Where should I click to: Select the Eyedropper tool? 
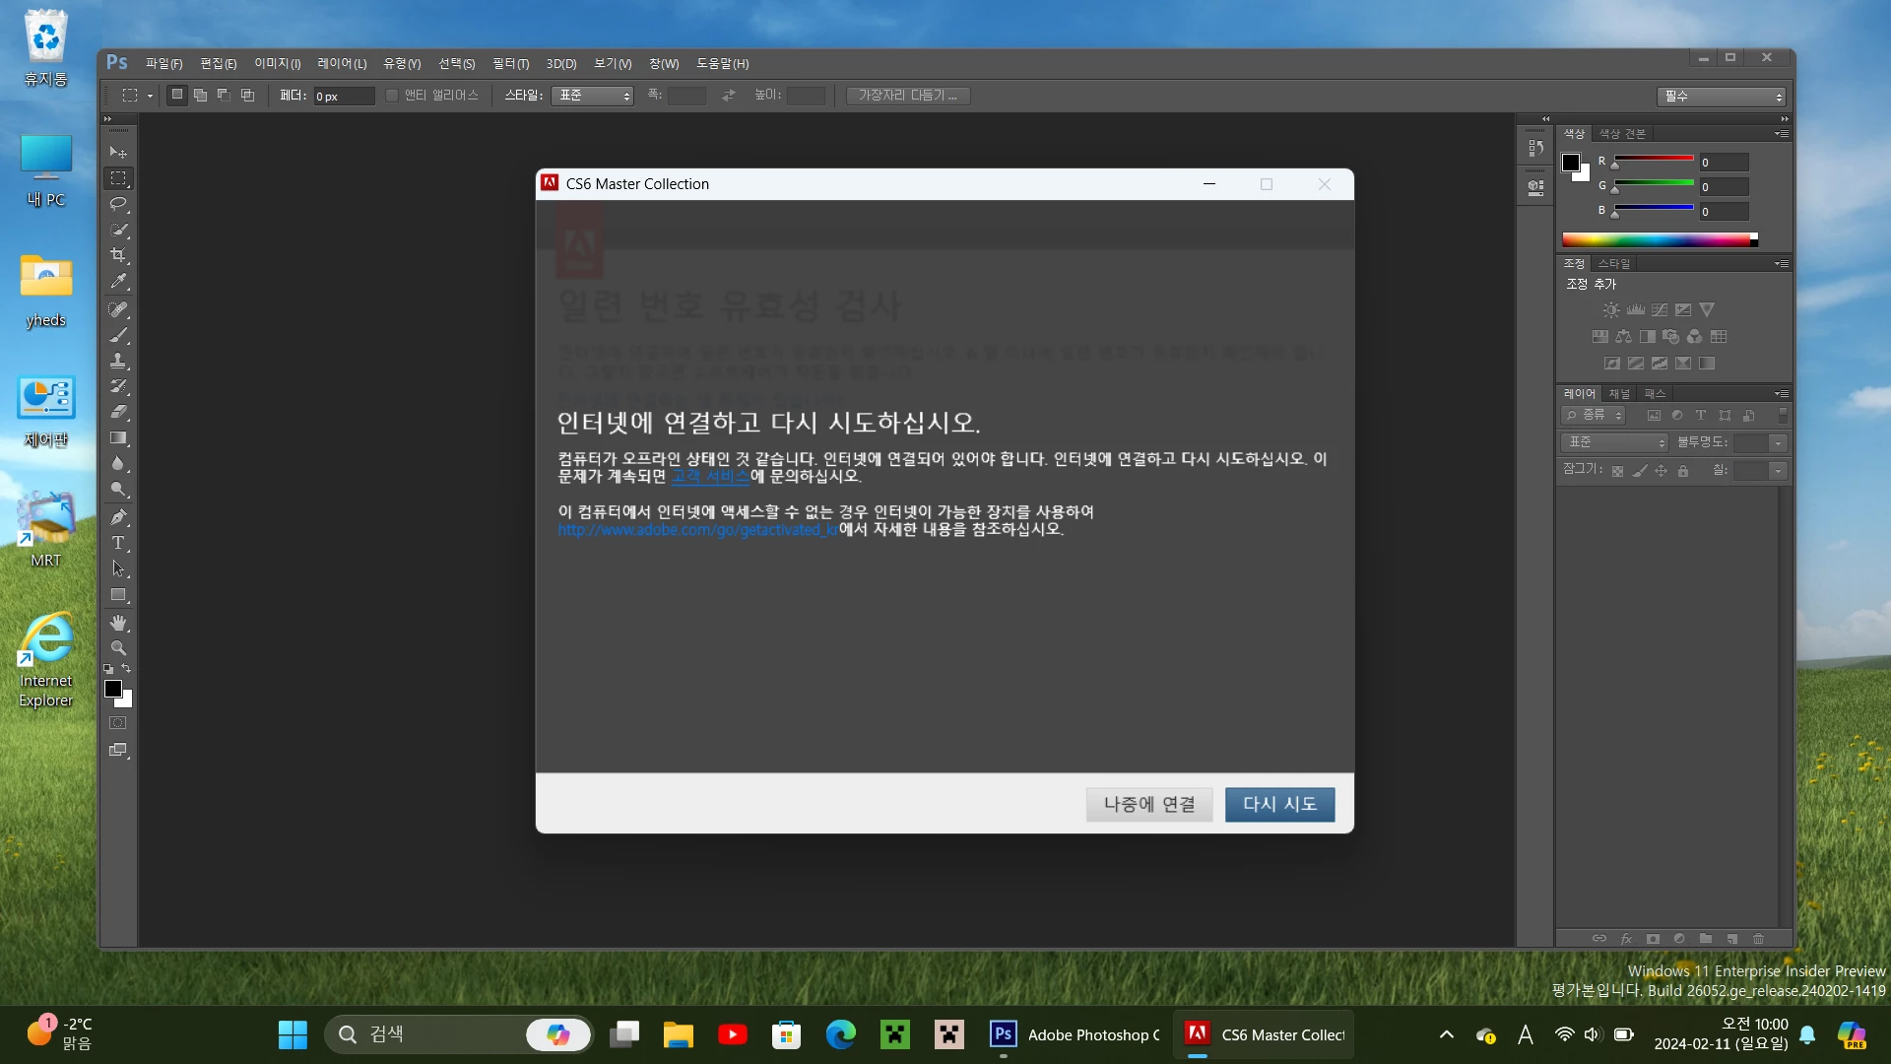pyautogui.click(x=118, y=281)
